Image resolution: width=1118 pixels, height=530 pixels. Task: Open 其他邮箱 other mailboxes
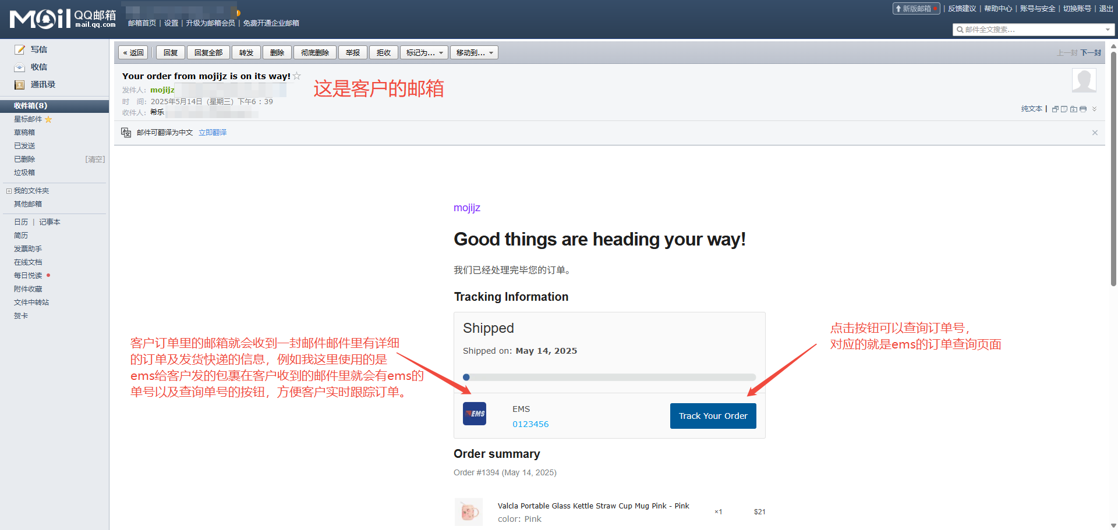click(28, 204)
